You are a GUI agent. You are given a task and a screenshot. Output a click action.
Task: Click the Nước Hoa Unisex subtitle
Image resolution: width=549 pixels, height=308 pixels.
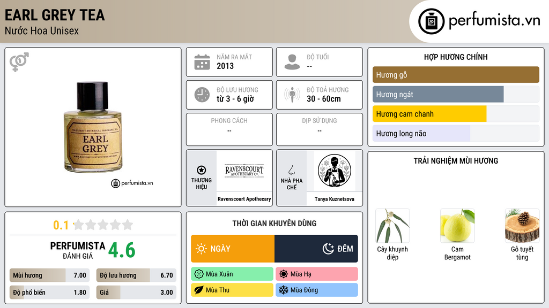click(42, 30)
